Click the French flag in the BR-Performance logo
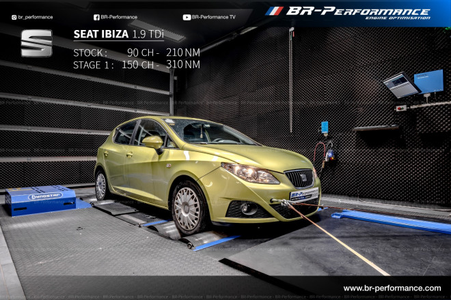Screen dimensions: 451x300 click(x=274, y=11)
